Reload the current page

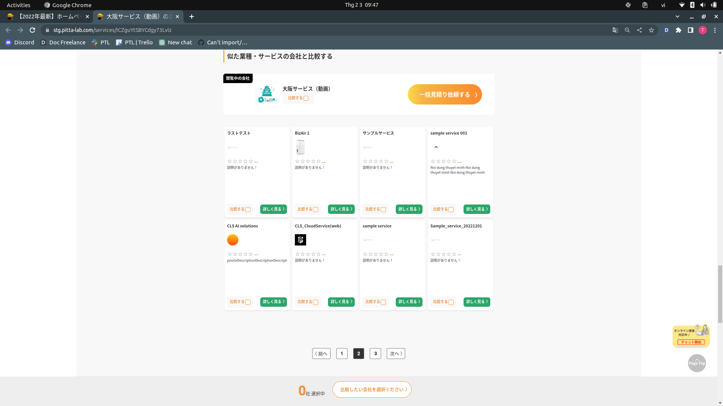[32, 30]
